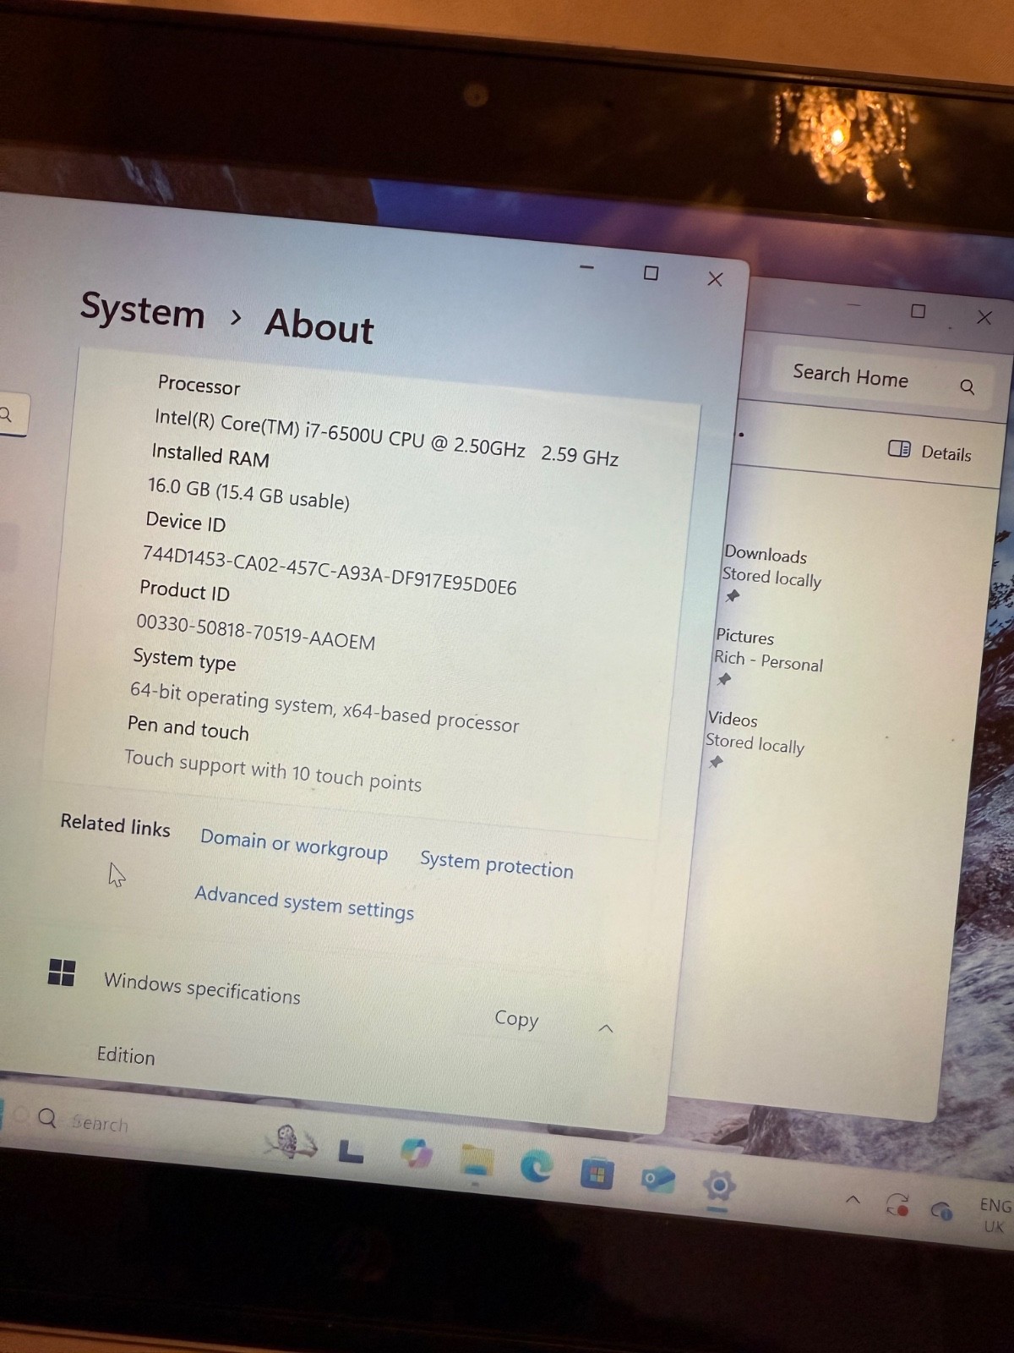
Task: Click the pin icon under Downloads
Action: 733,596
